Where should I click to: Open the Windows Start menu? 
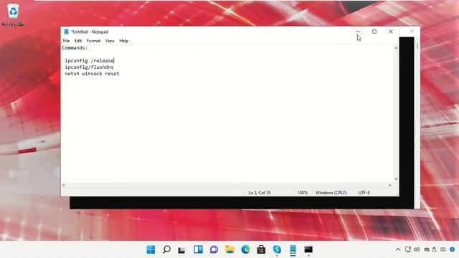pos(151,249)
